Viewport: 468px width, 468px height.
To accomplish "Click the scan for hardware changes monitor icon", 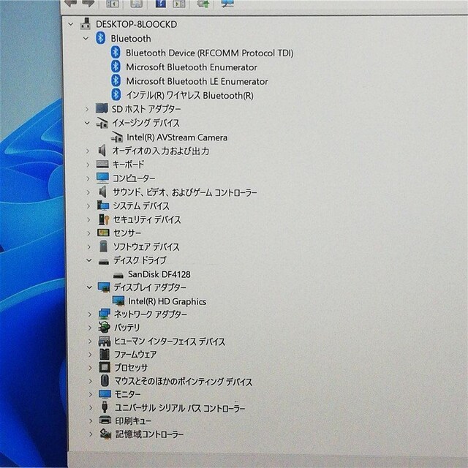I will (227, 3).
